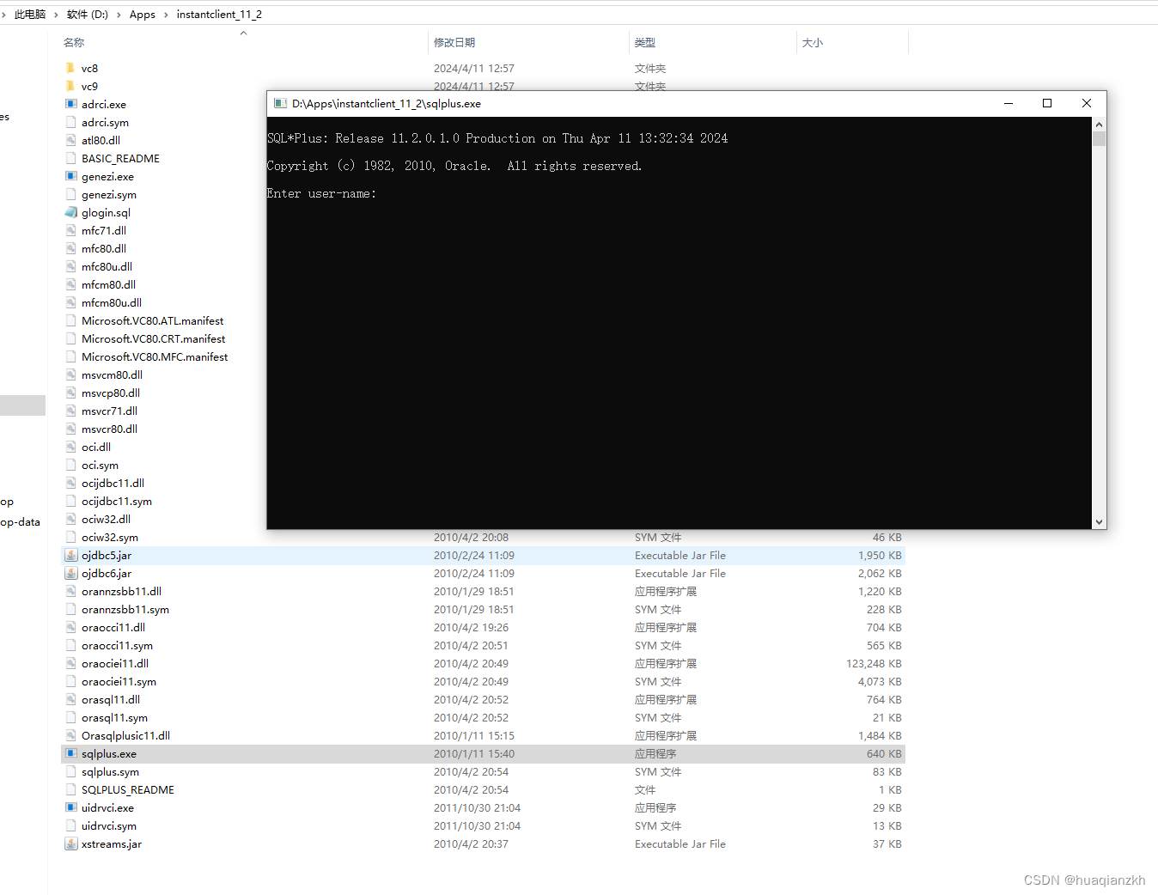
Task: Sort files by the 类型 column
Action: point(644,42)
